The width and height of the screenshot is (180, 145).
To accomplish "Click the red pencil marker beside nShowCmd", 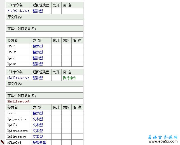I will (3, 142).
